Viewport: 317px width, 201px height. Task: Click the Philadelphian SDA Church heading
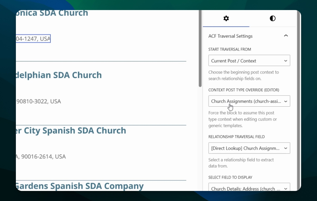pyautogui.click(x=58, y=75)
